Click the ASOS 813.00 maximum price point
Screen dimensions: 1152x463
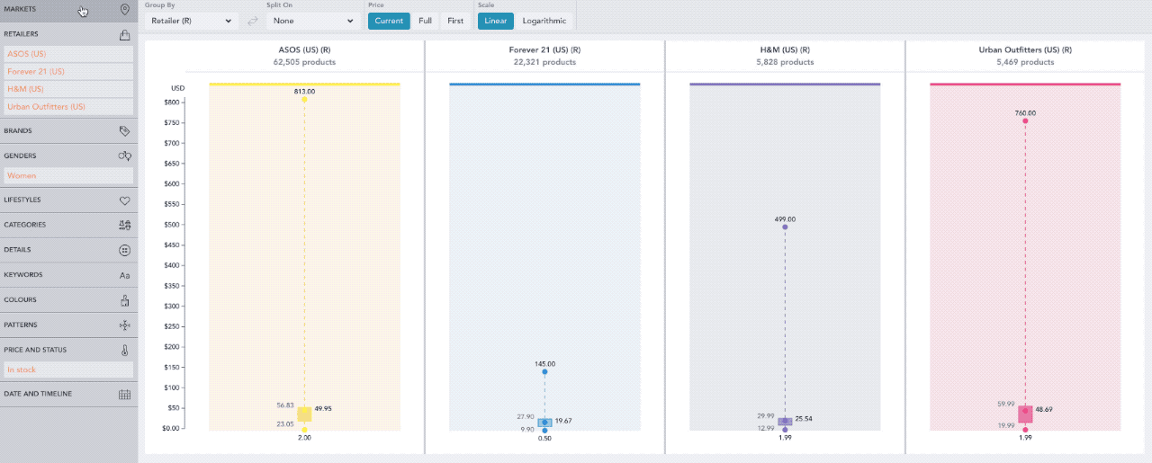tap(304, 100)
